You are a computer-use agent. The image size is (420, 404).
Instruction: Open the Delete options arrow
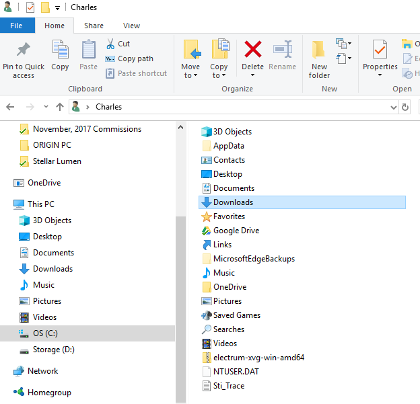(252, 75)
